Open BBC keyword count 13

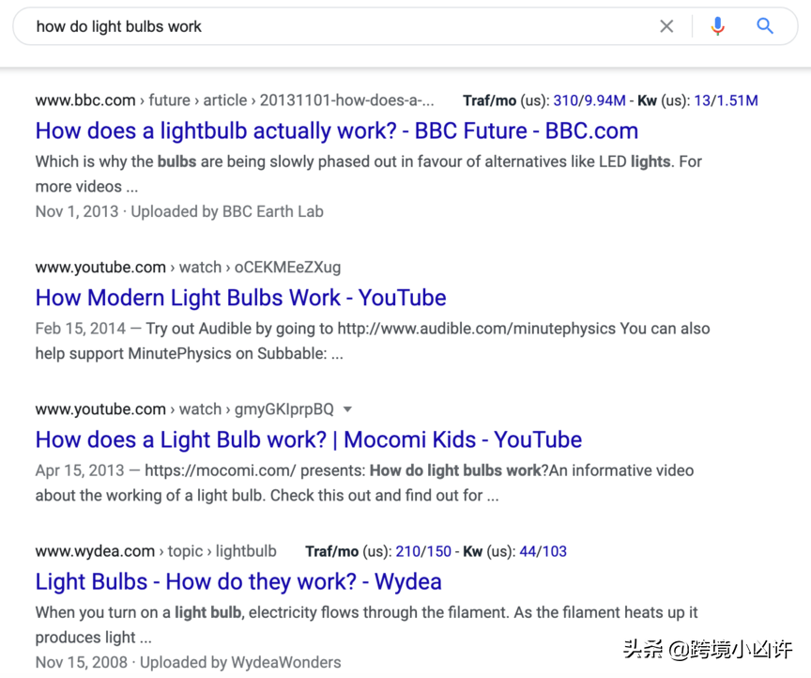pyautogui.click(x=702, y=100)
